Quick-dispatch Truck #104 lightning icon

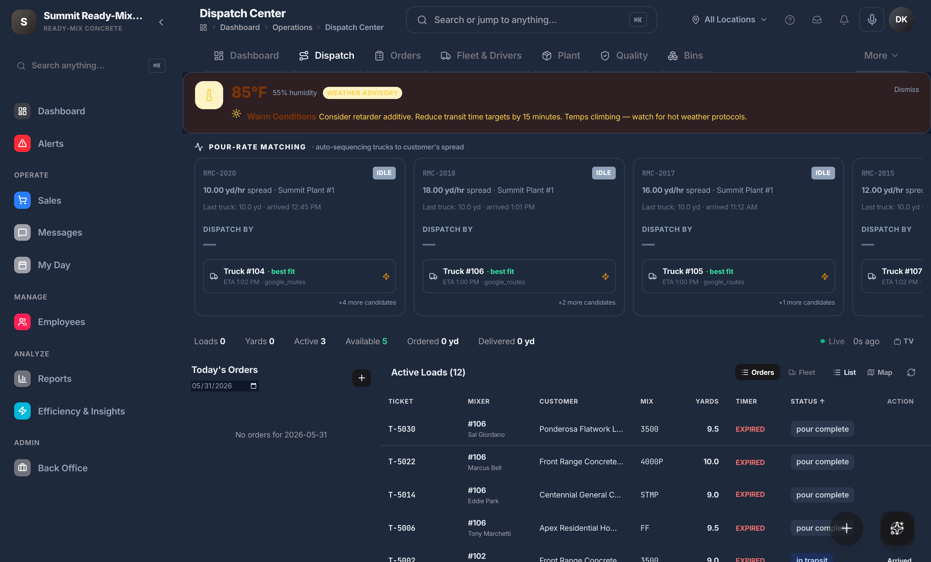[386, 276]
